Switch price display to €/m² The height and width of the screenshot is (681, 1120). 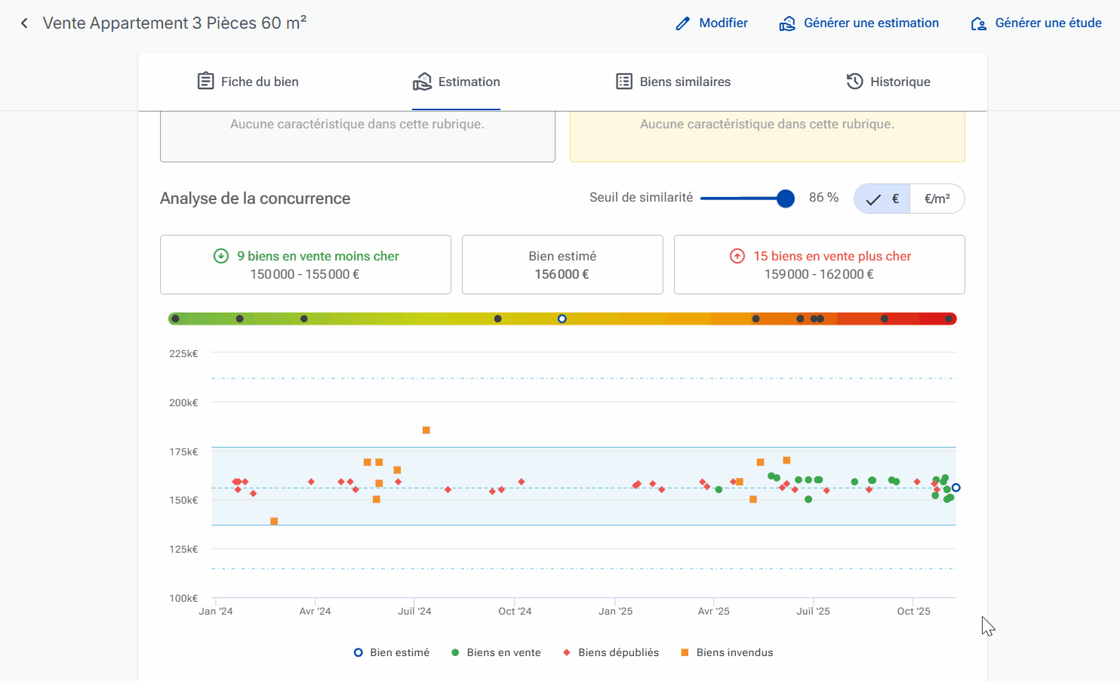pos(937,199)
